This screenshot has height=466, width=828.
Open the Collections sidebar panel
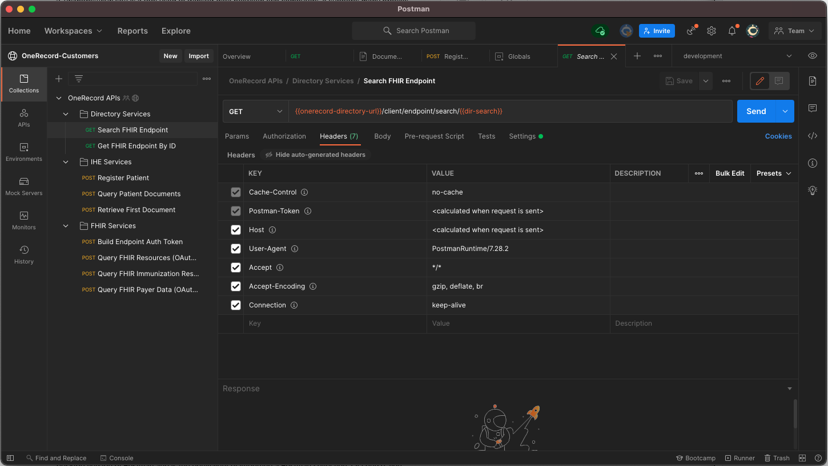(x=24, y=84)
